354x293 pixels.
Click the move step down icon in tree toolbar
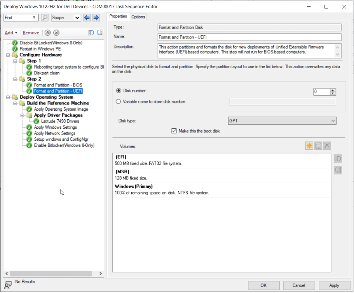(x=100, y=33)
